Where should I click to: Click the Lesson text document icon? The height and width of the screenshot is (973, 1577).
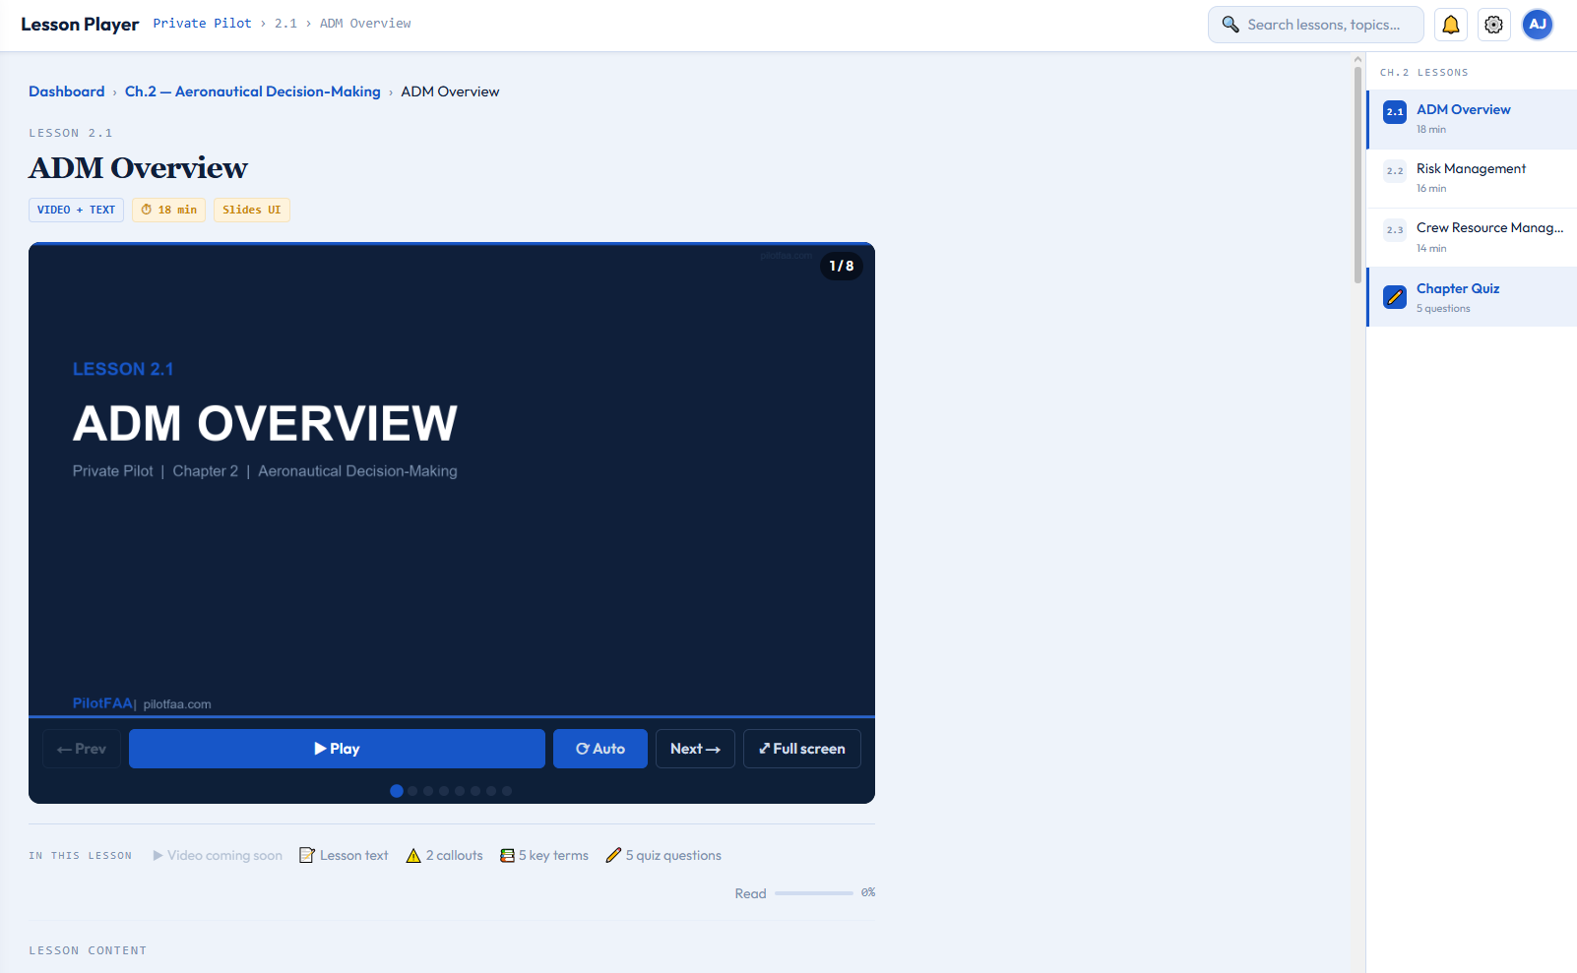306,855
